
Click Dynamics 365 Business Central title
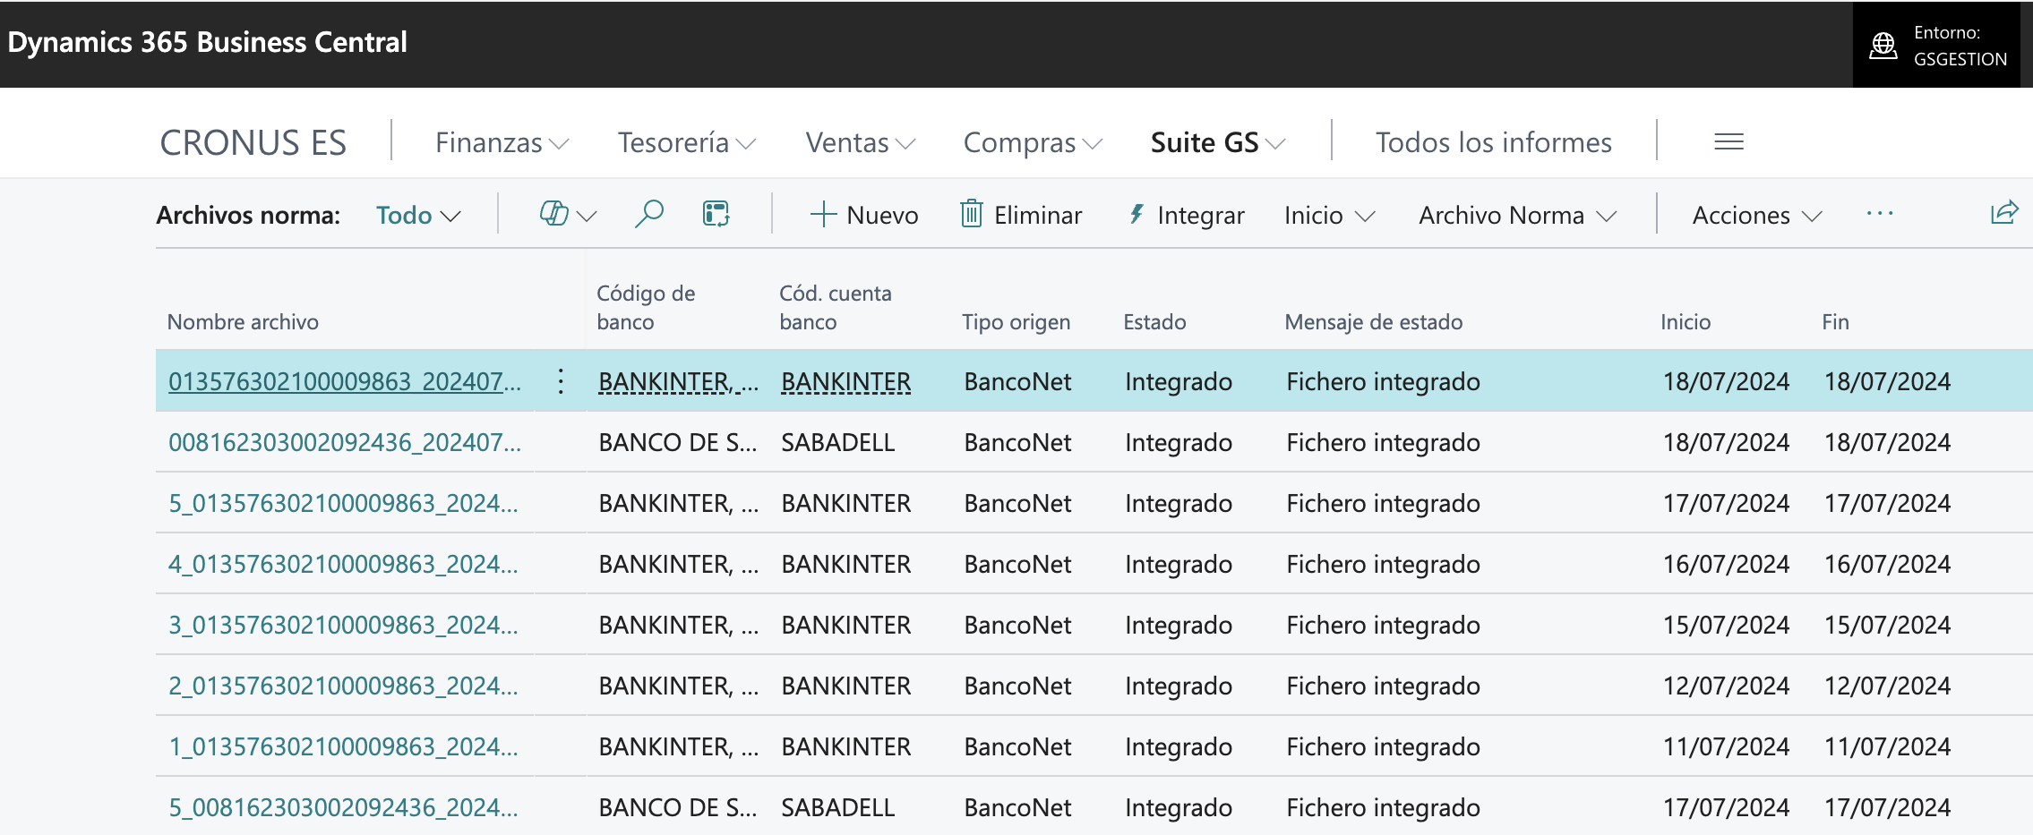click(207, 42)
